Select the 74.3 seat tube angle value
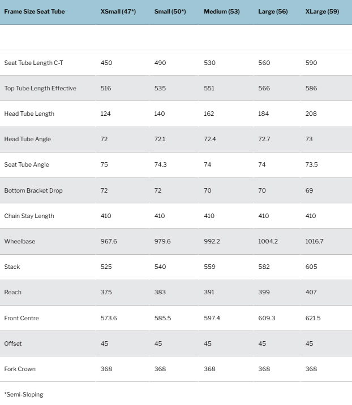The width and height of the screenshot is (352, 405). [x=160, y=164]
